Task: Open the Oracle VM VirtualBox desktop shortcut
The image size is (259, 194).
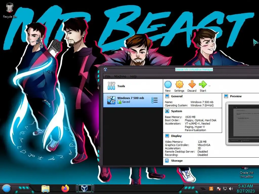Action: click(x=246, y=173)
